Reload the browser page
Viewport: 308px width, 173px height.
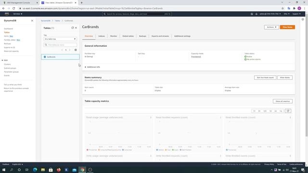coord(14,9)
